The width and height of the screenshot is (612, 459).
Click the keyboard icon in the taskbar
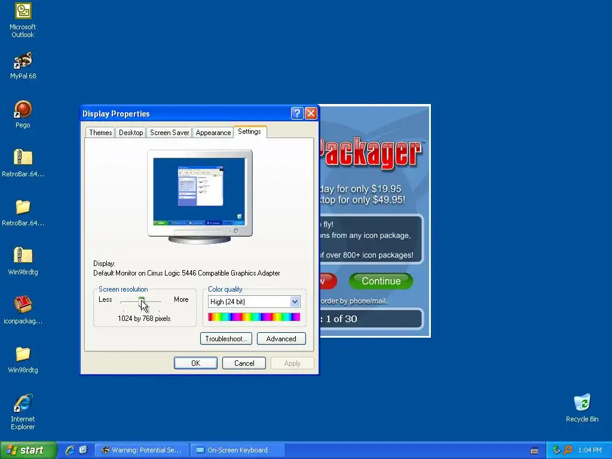[534, 451]
